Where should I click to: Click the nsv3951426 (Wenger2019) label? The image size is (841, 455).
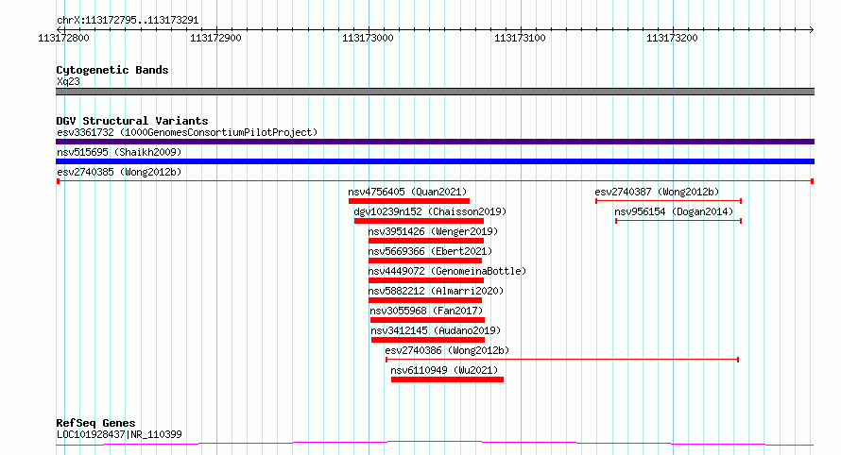pos(433,231)
